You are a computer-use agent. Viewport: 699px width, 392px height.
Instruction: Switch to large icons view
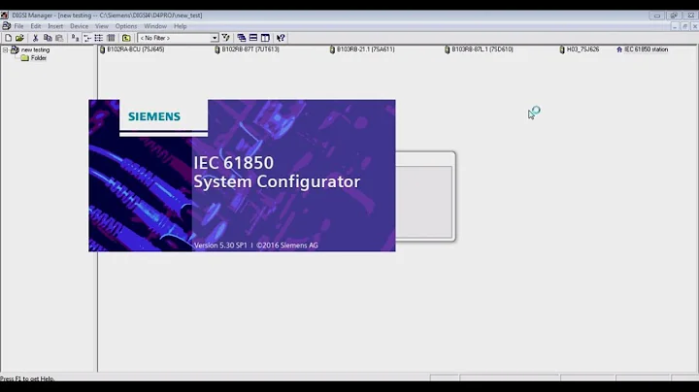75,38
